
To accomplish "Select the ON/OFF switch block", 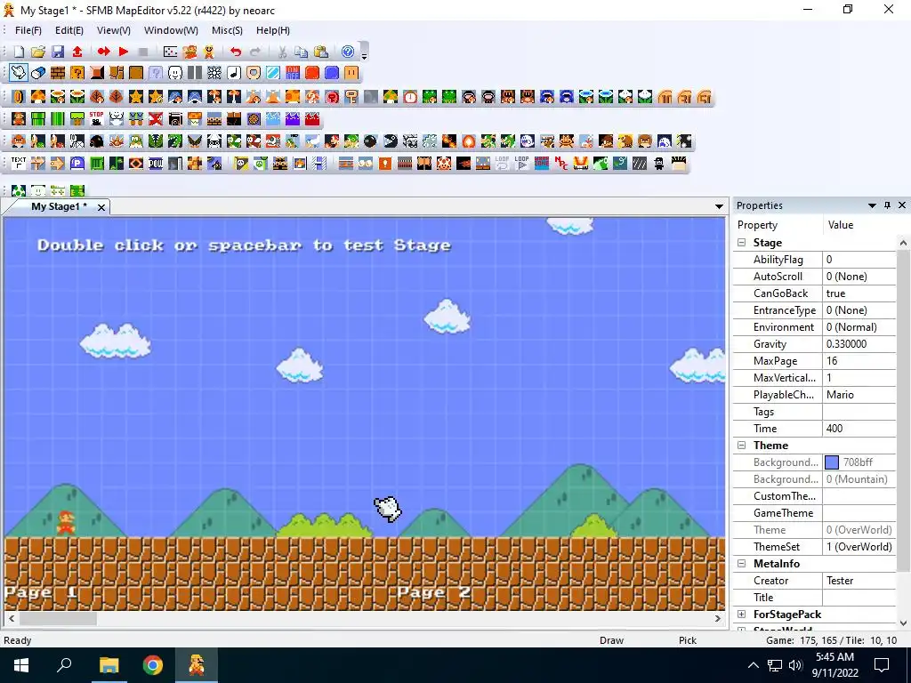I will (293, 73).
